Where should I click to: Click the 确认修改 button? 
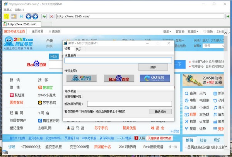[160, 112]
